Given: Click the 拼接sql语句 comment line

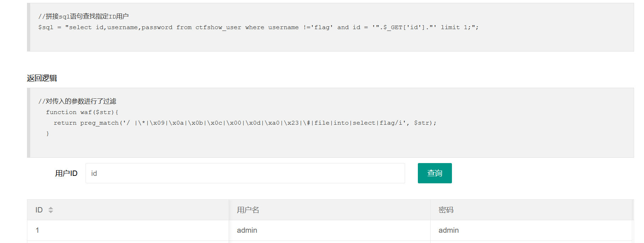Looking at the screenshot, I should tap(83, 16).
